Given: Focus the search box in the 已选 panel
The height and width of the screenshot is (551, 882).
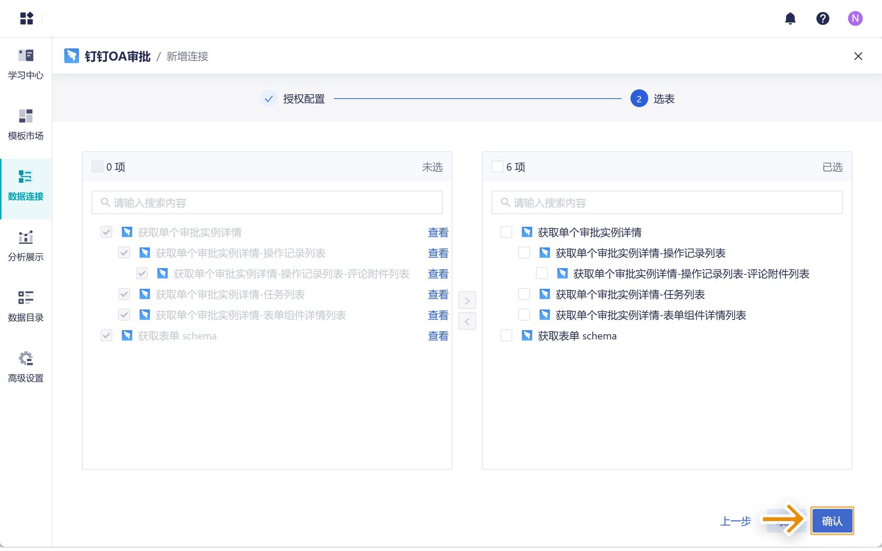Looking at the screenshot, I should [667, 202].
